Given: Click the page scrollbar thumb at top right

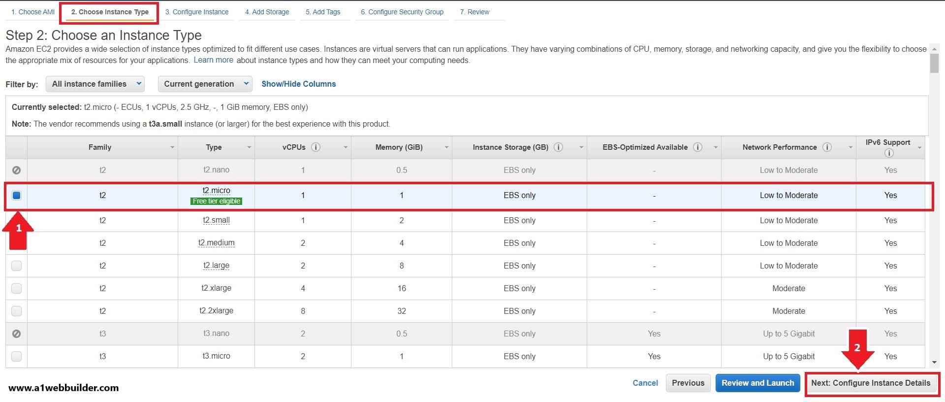Looking at the screenshot, I should (x=934, y=63).
